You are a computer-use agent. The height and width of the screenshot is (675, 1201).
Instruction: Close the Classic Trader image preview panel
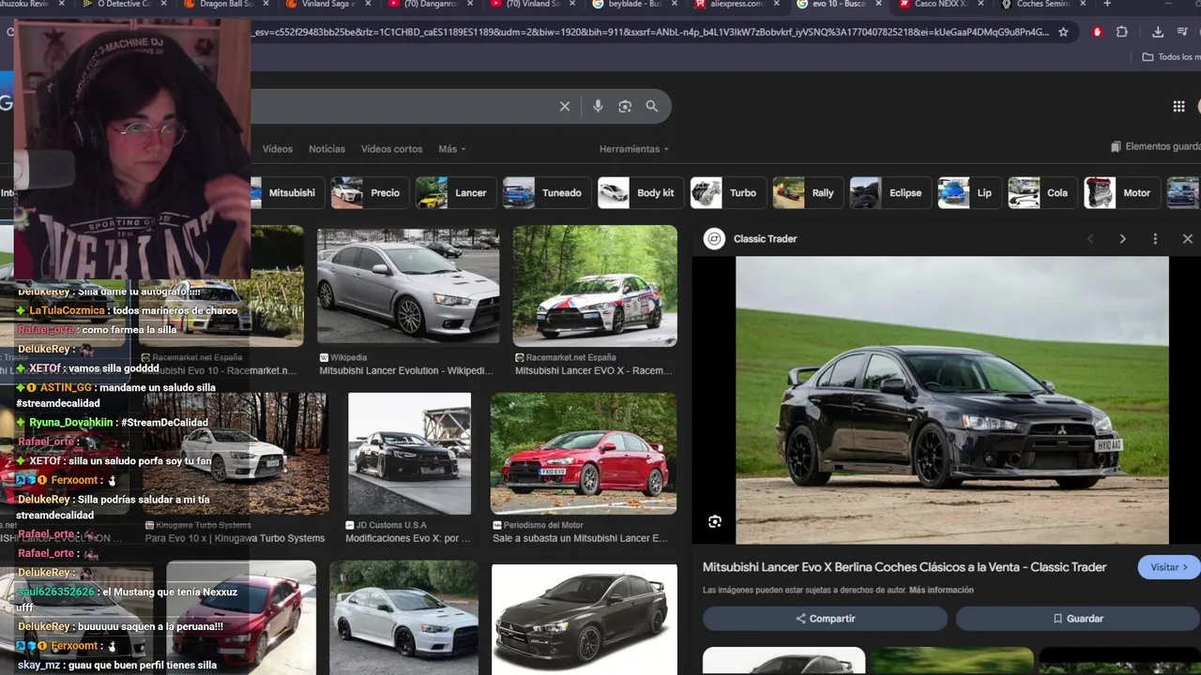pyautogui.click(x=1187, y=239)
